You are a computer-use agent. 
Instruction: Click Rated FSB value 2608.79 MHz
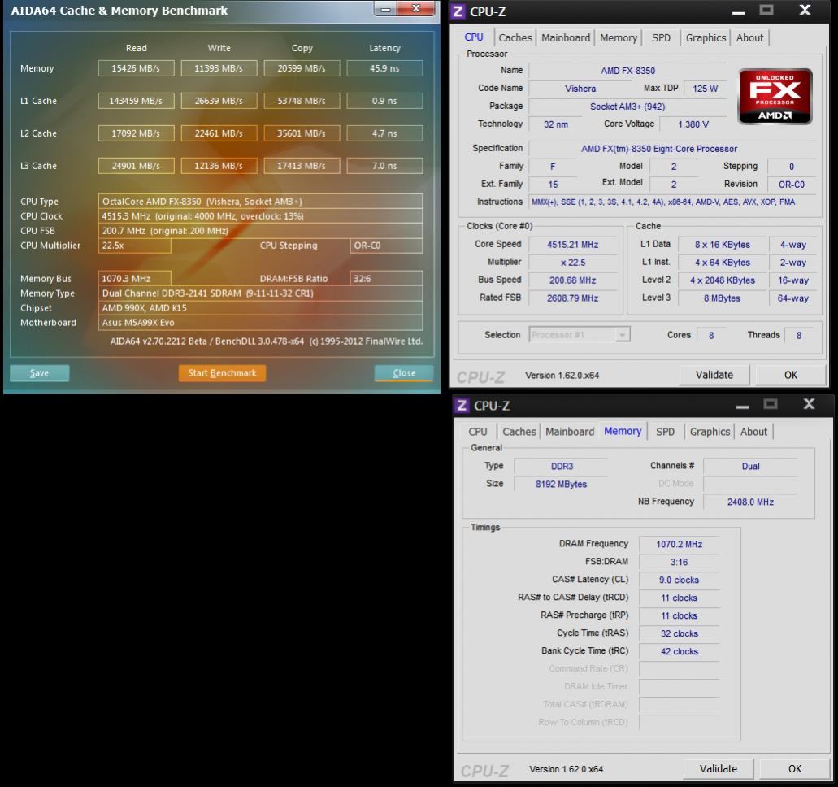coord(573,298)
